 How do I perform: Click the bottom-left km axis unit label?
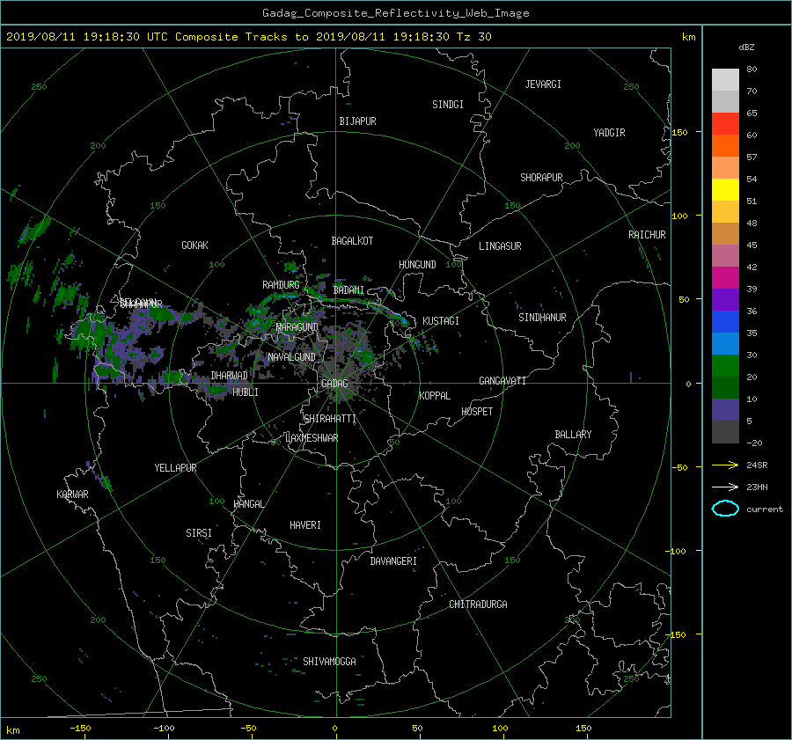12,730
